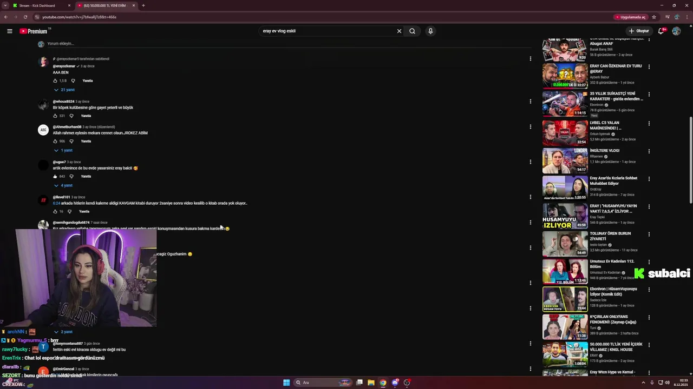Go back in browser history
Viewport: 693px width, 389px height.
tap(5, 17)
